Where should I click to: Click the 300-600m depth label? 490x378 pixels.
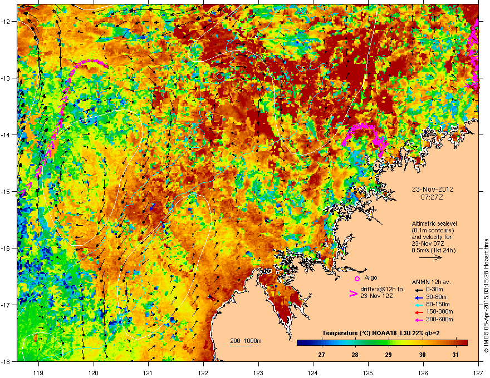(440, 320)
